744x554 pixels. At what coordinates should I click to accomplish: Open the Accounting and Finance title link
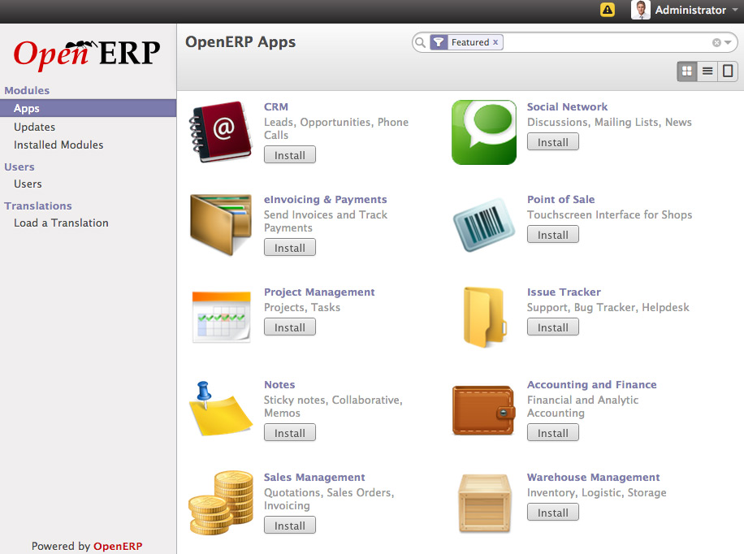[x=591, y=384]
